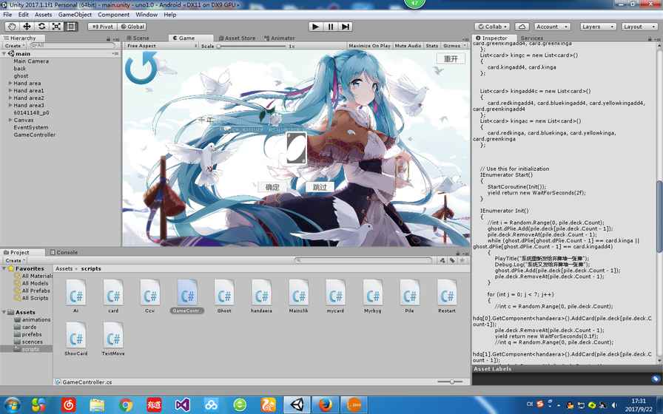663x414 pixels.
Task: Select the Rotate tool
Action: 41,26
